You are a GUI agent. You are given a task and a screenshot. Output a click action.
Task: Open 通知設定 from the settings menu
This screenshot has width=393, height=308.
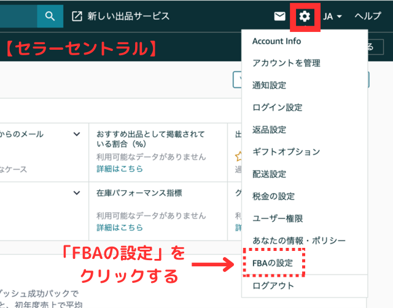pyautogui.click(x=269, y=85)
